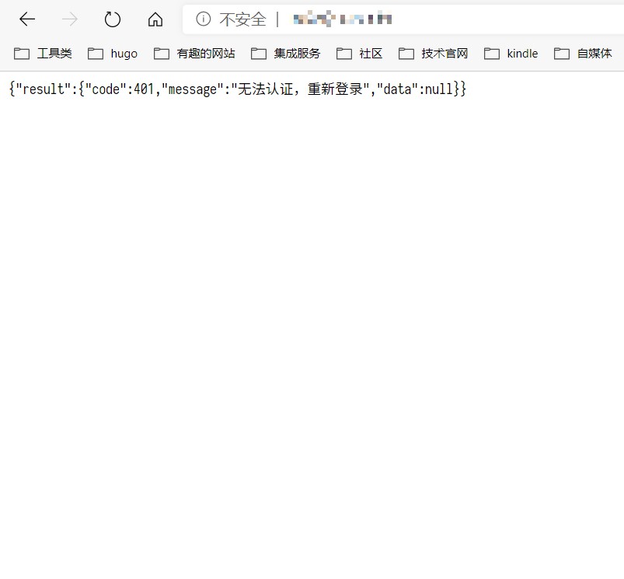Viewport: 624px width, 579px height.
Task: Go back to the previous page
Action: pos(27,19)
